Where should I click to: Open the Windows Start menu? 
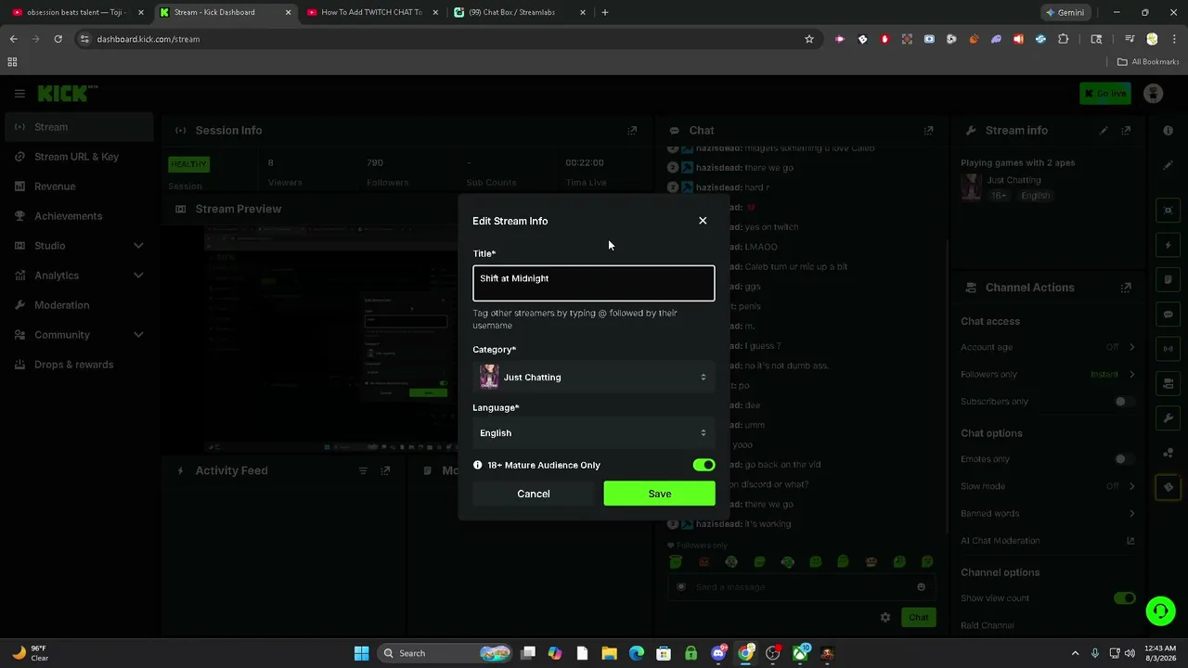(x=361, y=653)
